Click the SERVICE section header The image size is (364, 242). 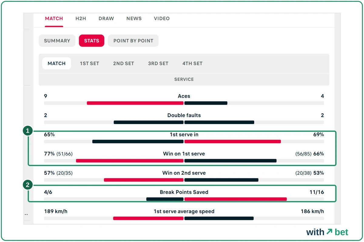(184, 79)
